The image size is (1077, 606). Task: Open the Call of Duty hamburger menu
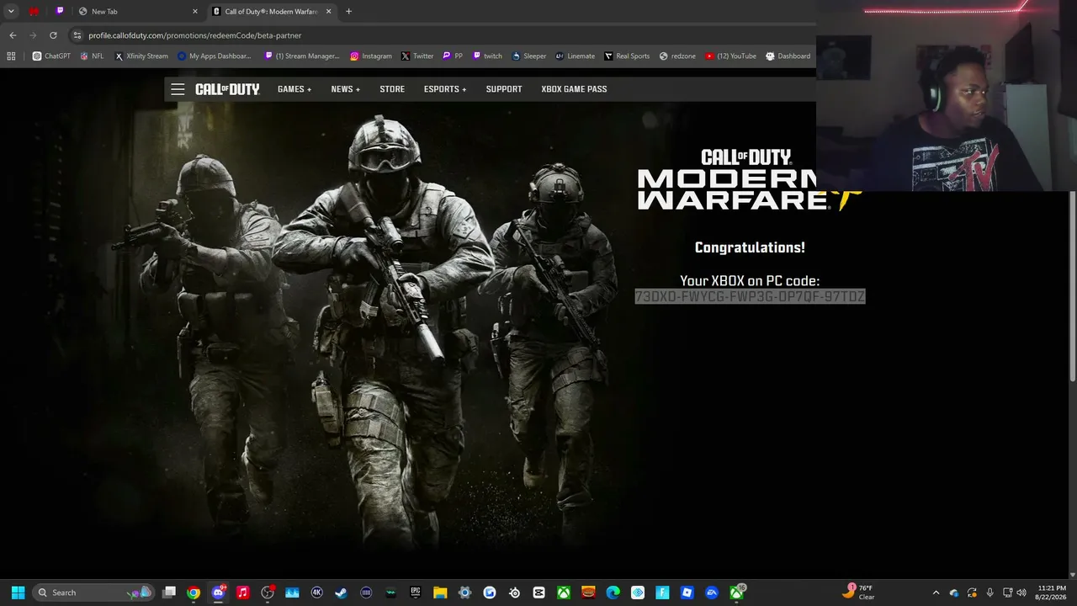pyautogui.click(x=178, y=89)
